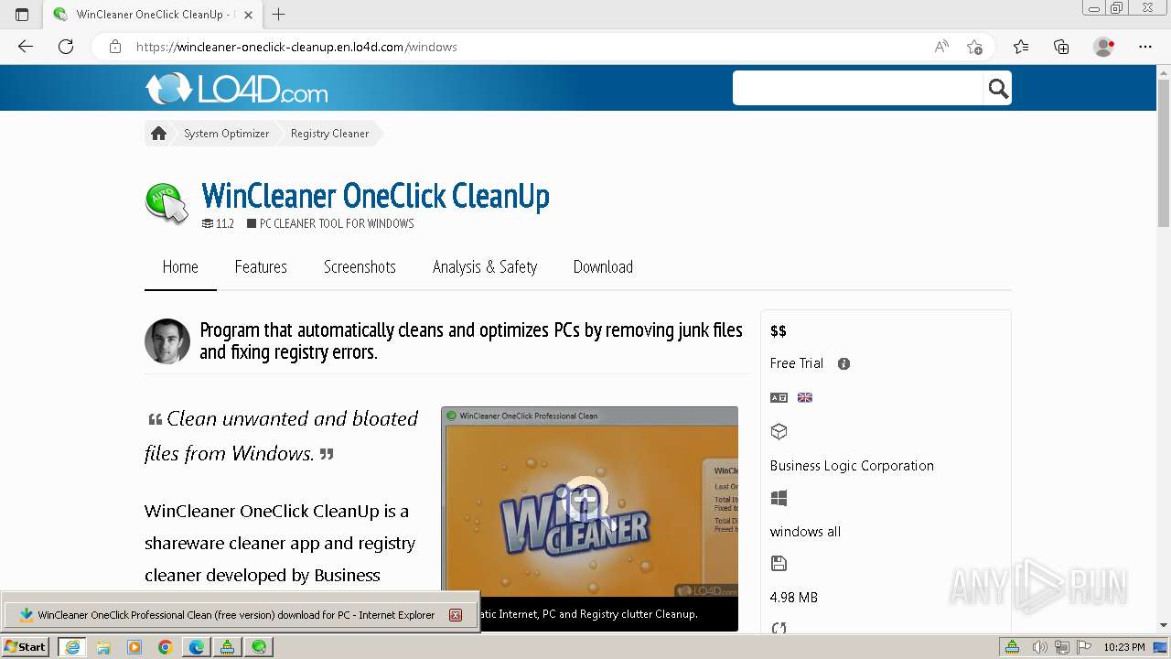View site information via lock icon

tap(115, 47)
